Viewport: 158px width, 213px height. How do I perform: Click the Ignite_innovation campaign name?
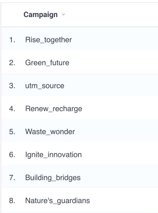[x=54, y=155]
